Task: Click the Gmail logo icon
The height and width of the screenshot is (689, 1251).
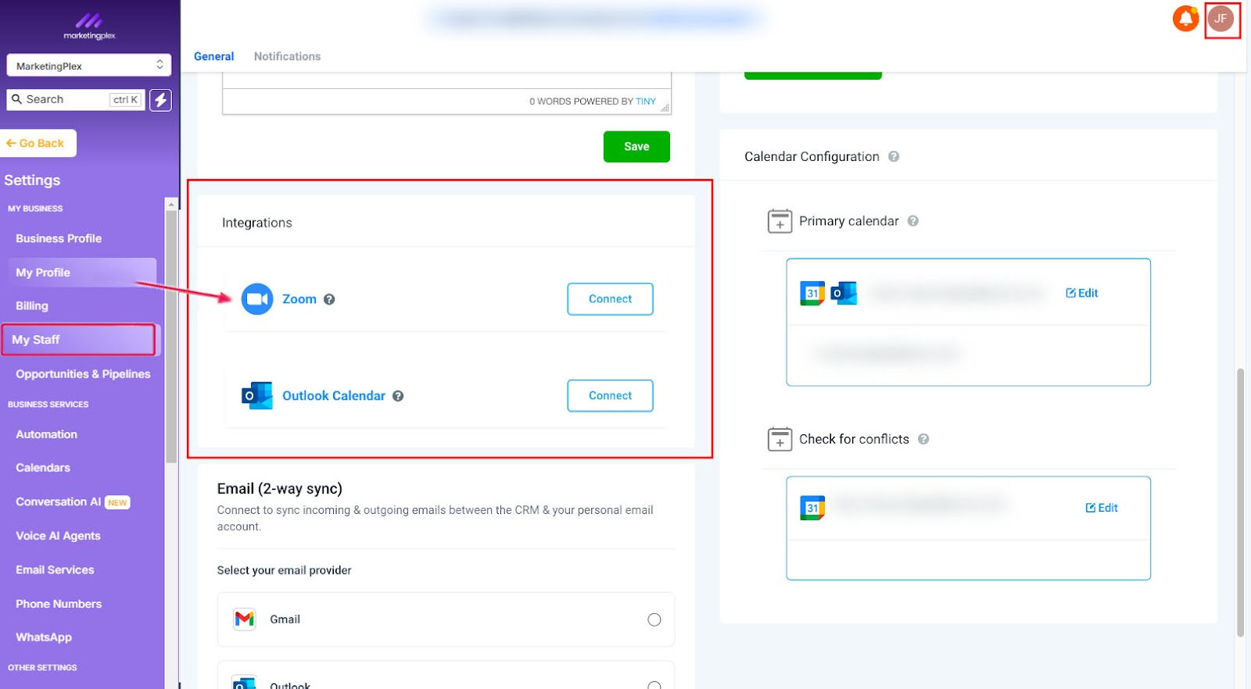Action: point(245,619)
